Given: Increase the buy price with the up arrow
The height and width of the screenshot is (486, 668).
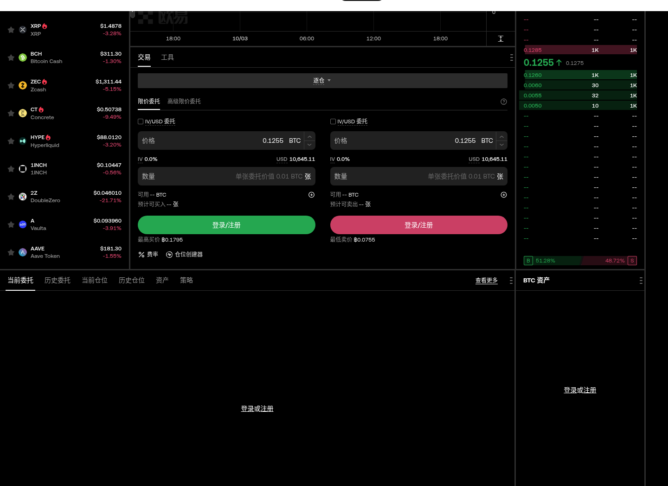Looking at the screenshot, I should point(309,136).
